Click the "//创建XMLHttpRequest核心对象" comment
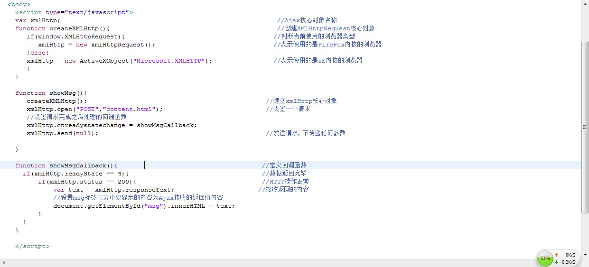589x267 pixels. point(326,28)
